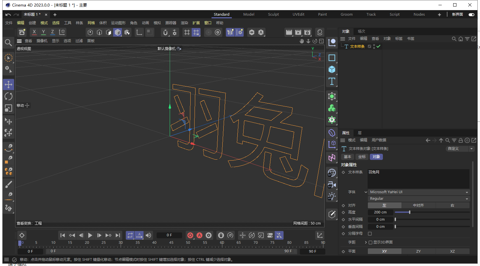Open the Regular font style dropdown
Screen dimensions: 480x266
tap(419, 198)
